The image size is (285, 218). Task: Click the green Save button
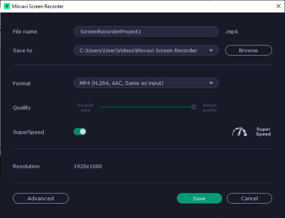coord(199,198)
